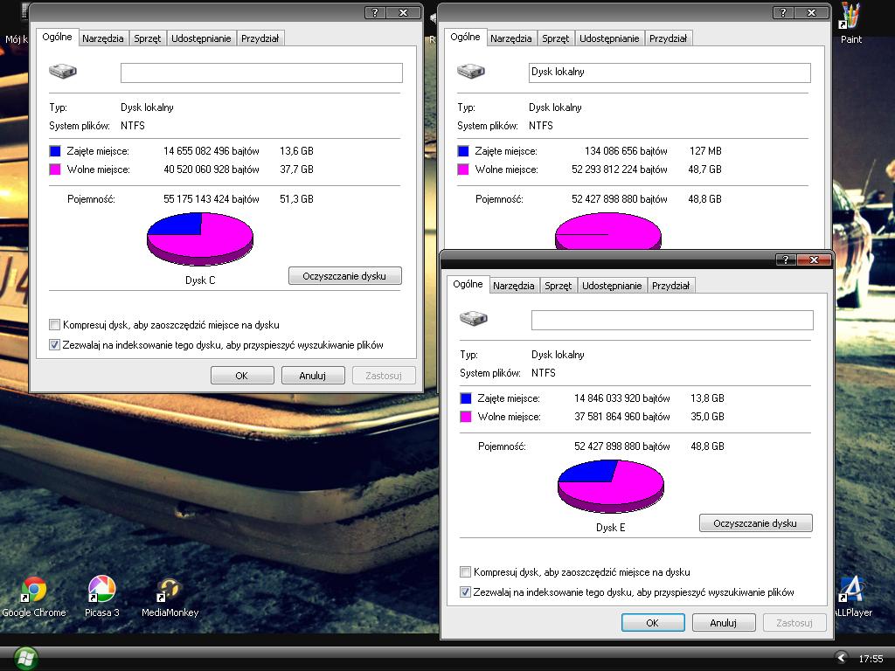The width and height of the screenshot is (895, 671).
Task: Uncheck indexing checkbox in Dysk C window
Action: pos(56,345)
